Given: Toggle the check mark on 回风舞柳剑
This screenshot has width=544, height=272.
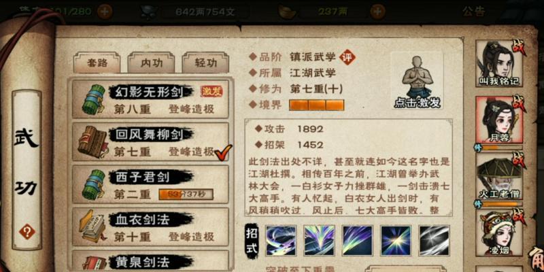Looking at the screenshot, I should point(223,152).
